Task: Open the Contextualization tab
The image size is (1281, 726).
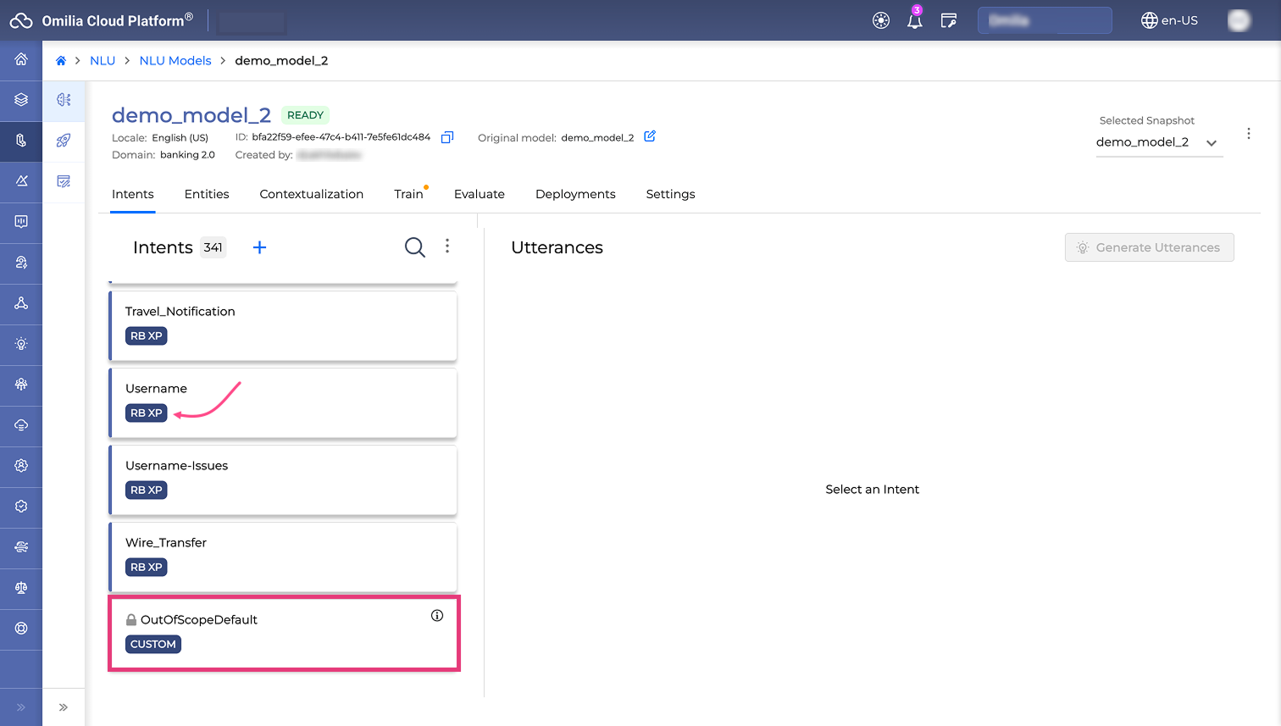Action: tap(312, 194)
